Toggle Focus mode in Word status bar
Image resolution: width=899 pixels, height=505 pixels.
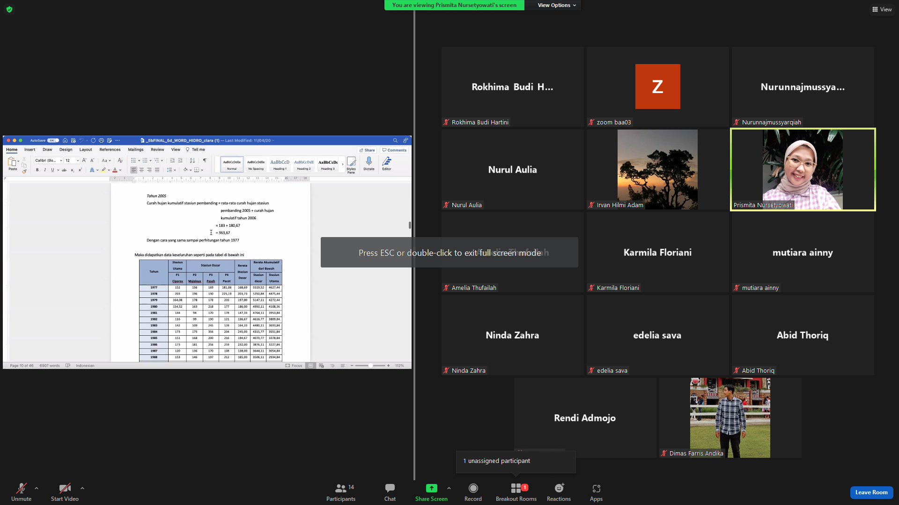pyautogui.click(x=294, y=366)
